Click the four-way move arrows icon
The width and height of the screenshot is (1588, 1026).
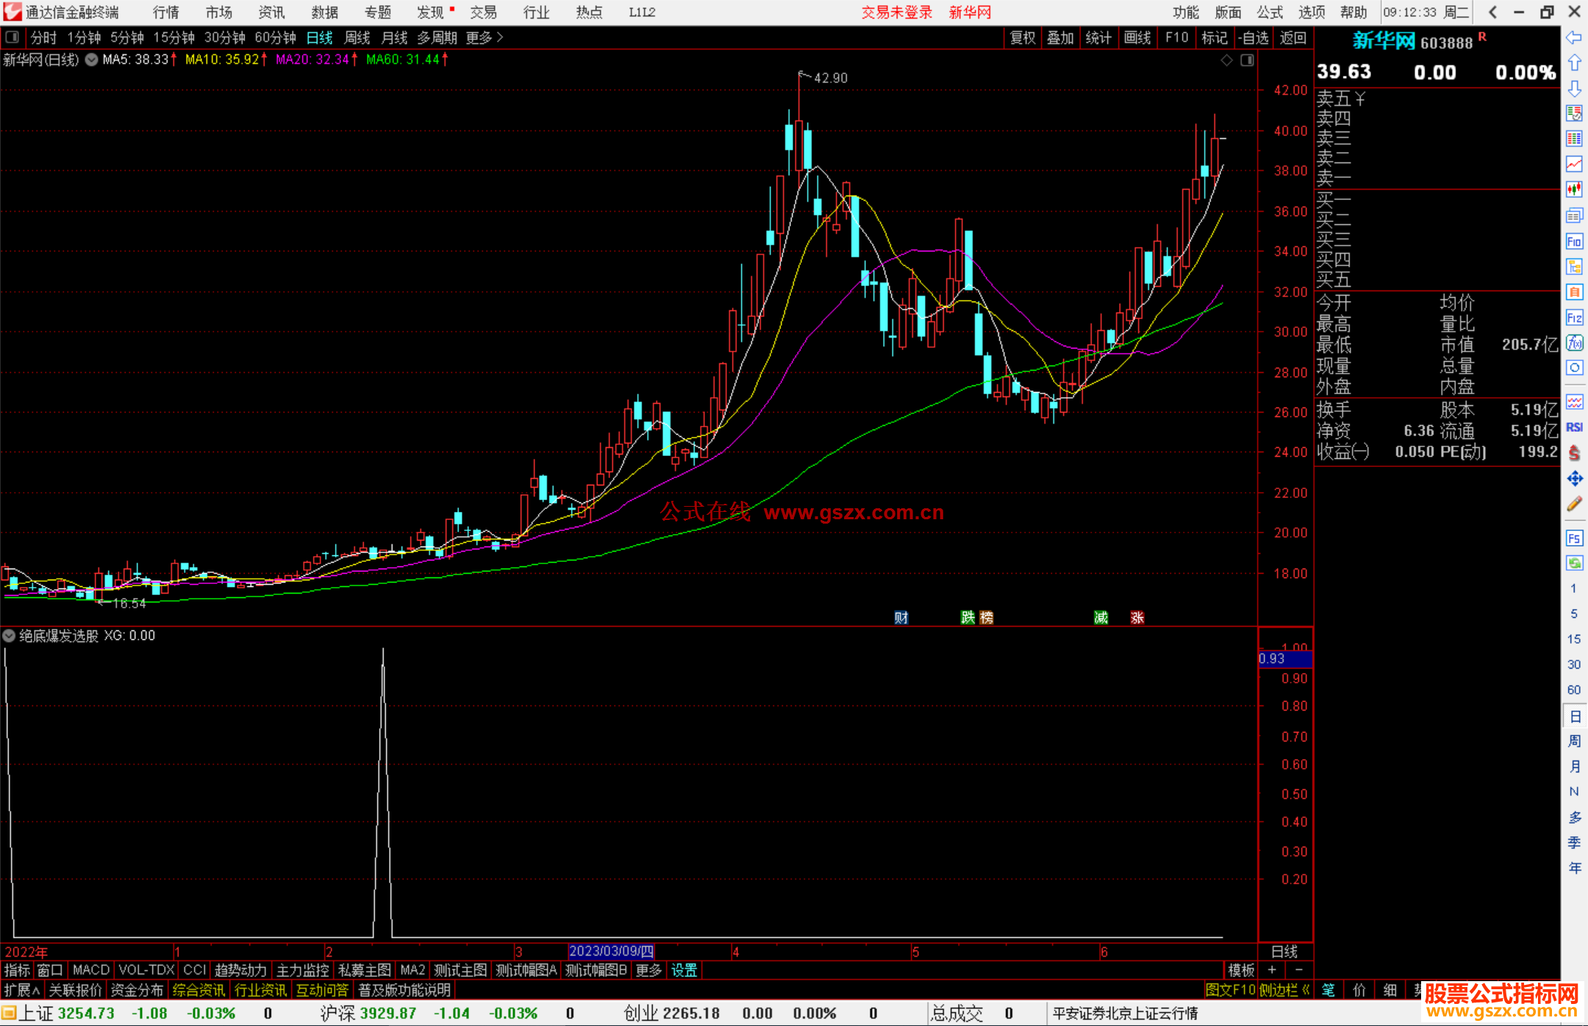(x=1574, y=479)
